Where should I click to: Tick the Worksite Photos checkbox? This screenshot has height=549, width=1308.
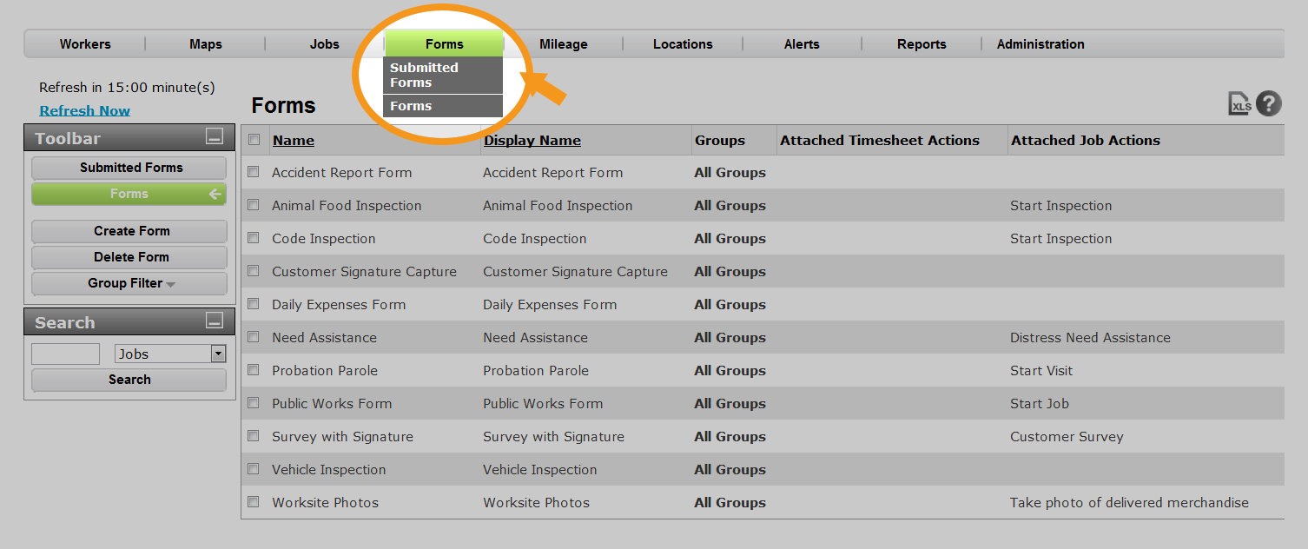(x=254, y=502)
